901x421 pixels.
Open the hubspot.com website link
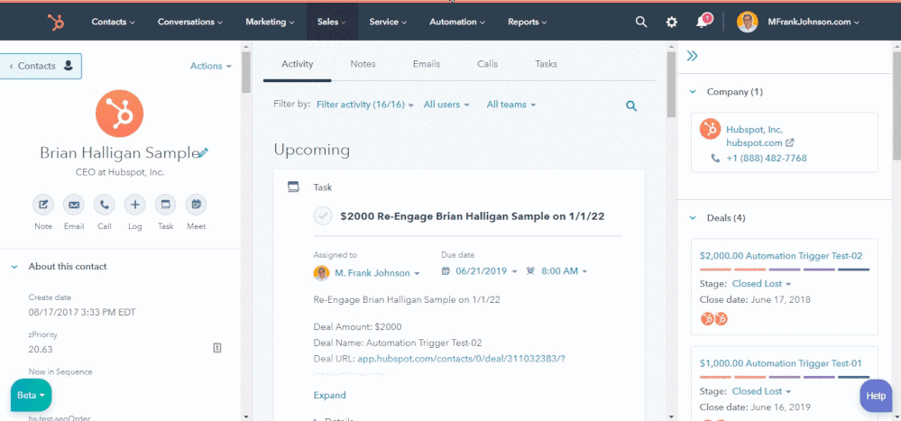[754, 142]
